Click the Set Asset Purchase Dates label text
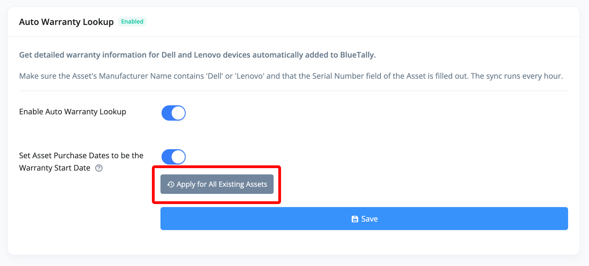The height and width of the screenshot is (266, 589). (x=81, y=155)
